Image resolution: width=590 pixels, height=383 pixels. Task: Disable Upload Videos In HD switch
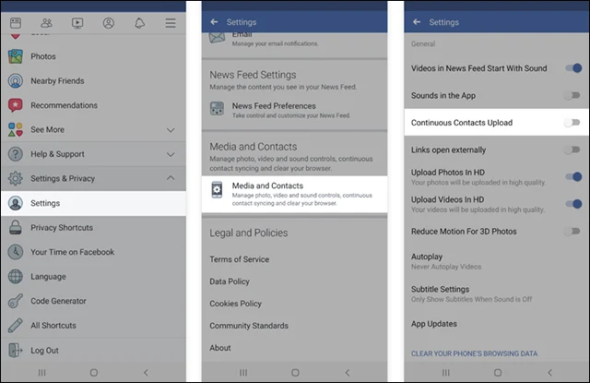(x=573, y=204)
